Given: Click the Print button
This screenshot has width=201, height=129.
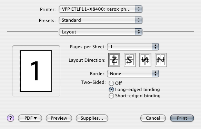Looking at the screenshot, I should coord(182,118).
